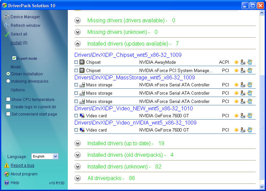Switch mode to Indexing driverpacks
The image size is (266, 191).
[x=8, y=81]
